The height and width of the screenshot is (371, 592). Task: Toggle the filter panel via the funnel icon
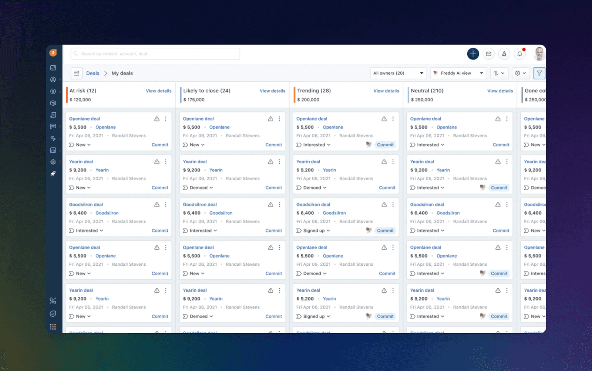click(x=539, y=73)
